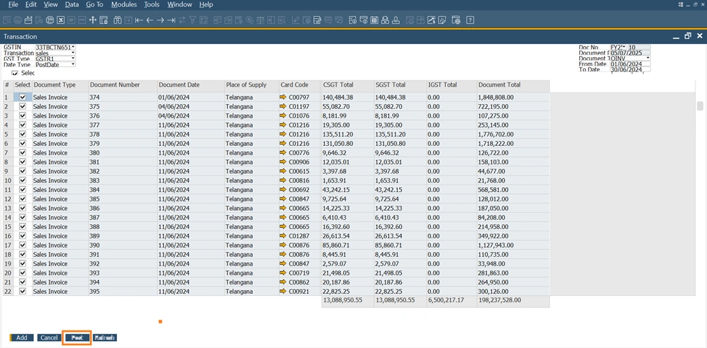Screen dimensions: 707x348
Task: Go to the first data record arrow
Action: click(139, 20)
